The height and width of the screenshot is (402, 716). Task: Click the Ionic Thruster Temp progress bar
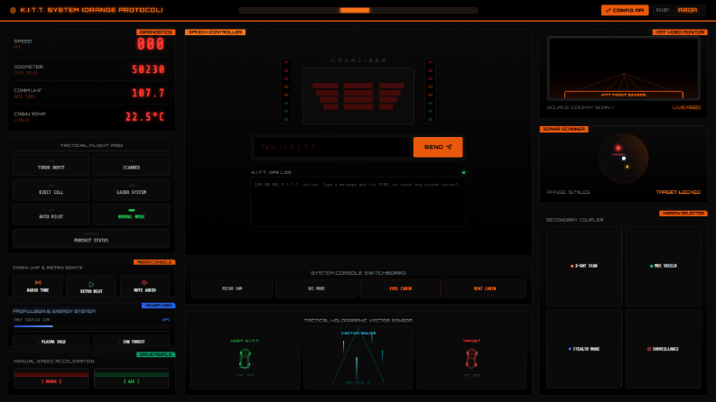tap(91, 326)
